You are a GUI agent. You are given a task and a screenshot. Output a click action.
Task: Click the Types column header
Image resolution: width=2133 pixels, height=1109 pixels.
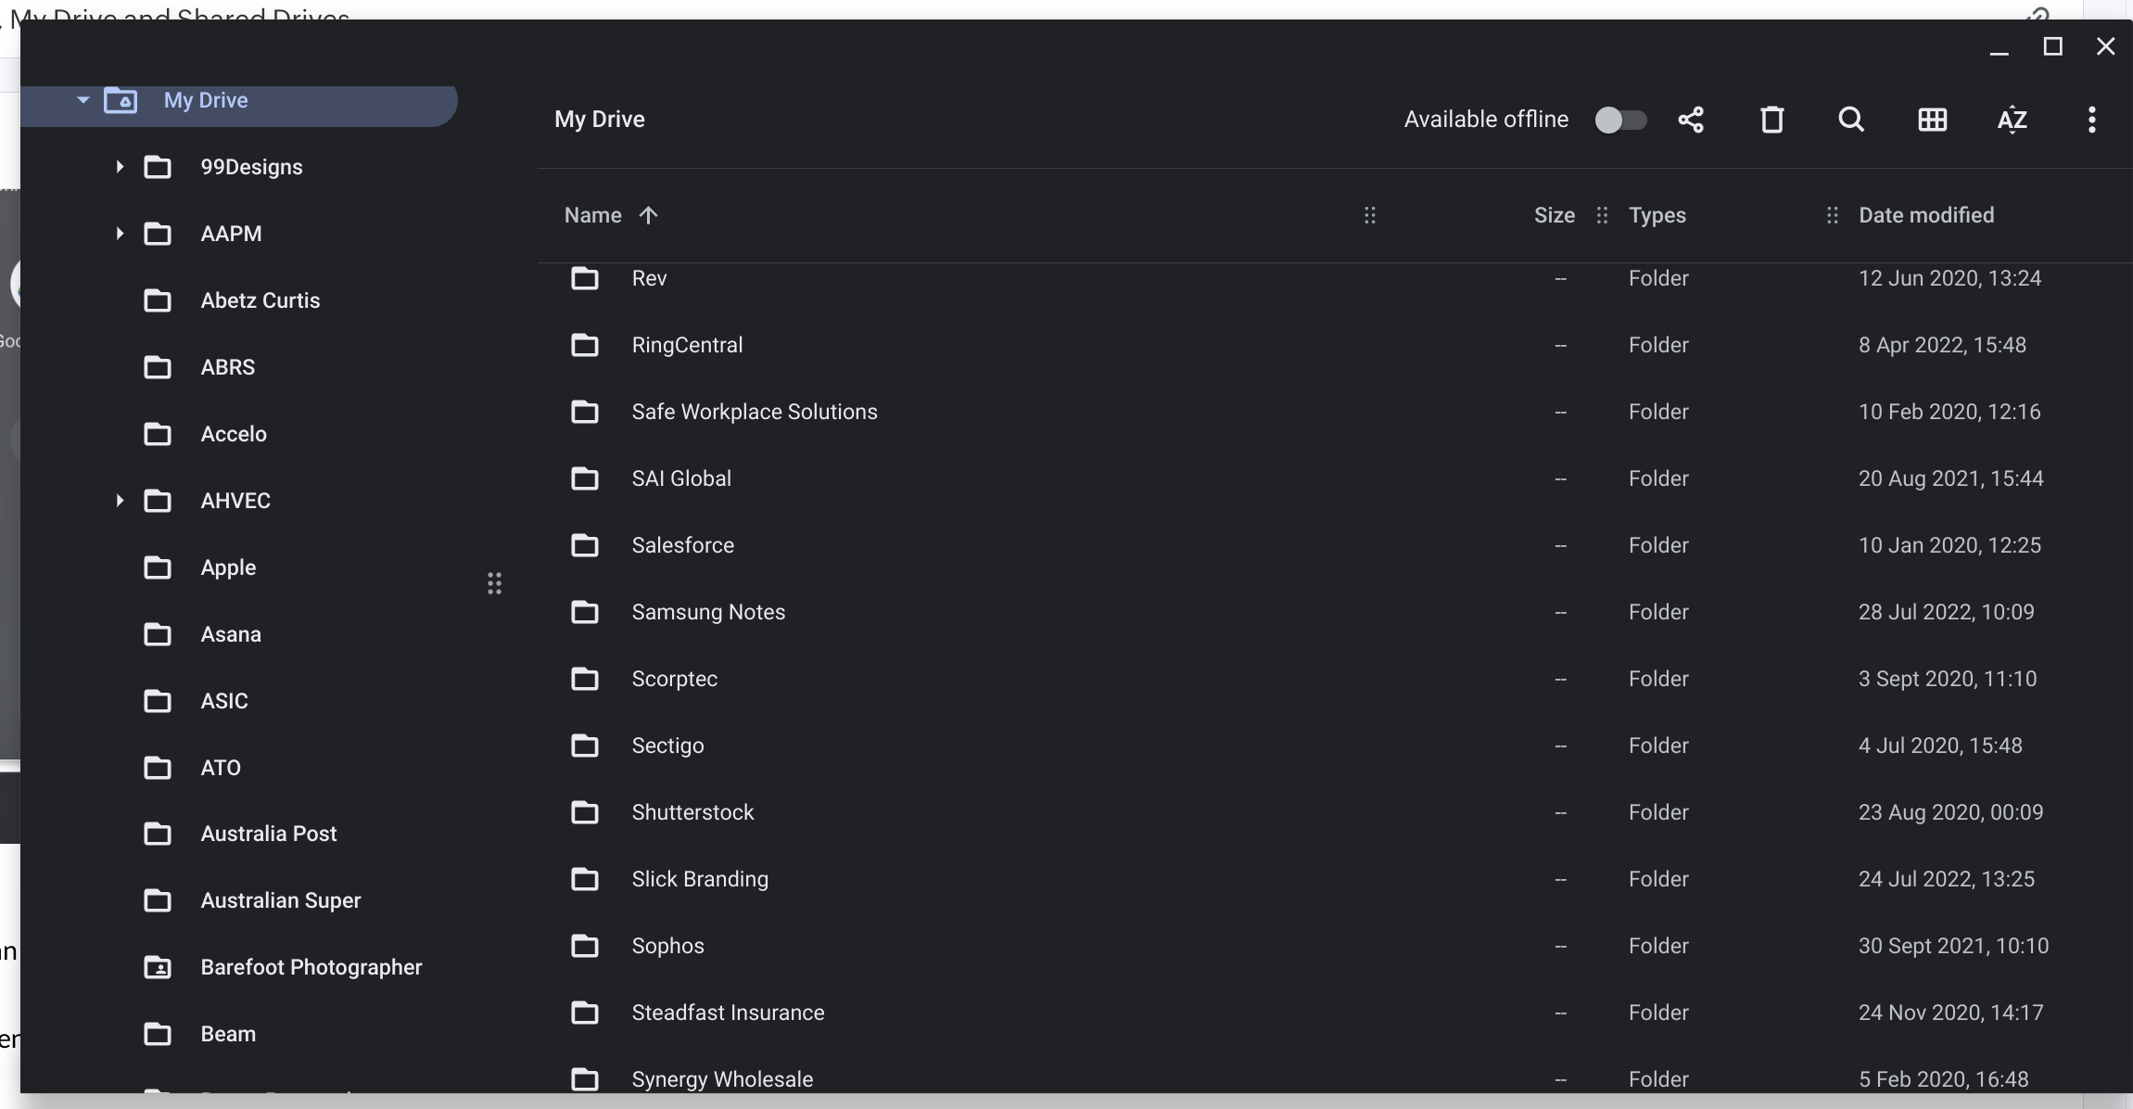click(1657, 215)
